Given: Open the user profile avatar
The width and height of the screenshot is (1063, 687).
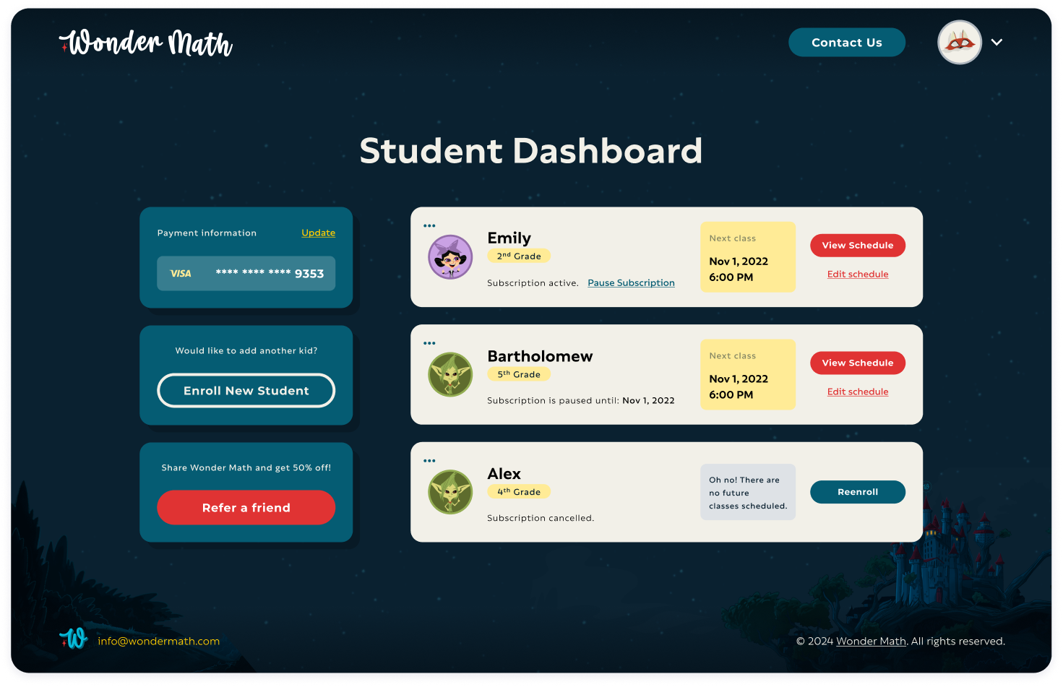Looking at the screenshot, I should pyautogui.click(x=959, y=43).
